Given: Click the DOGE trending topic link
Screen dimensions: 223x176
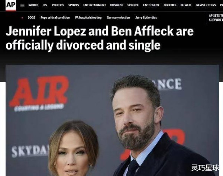Looking at the screenshot, I should [x=32, y=17].
